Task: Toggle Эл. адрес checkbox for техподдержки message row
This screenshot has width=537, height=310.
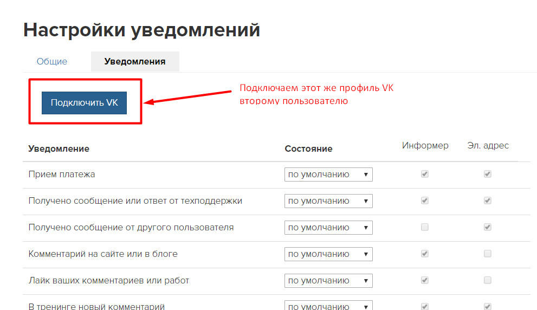Action: (x=488, y=201)
